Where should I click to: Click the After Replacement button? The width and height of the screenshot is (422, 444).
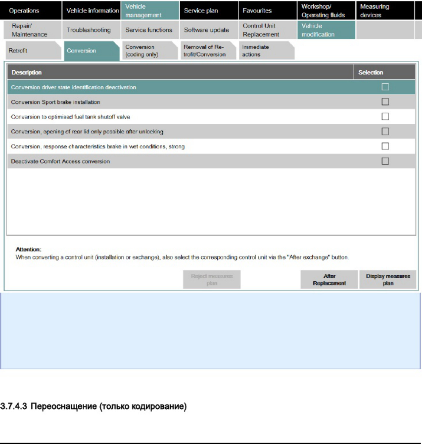click(x=329, y=280)
